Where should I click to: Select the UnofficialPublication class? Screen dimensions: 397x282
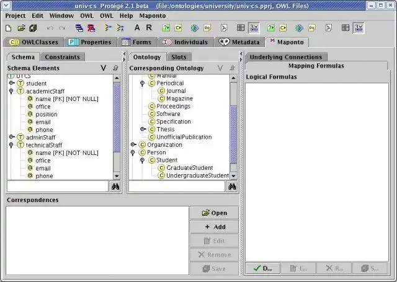(x=184, y=137)
